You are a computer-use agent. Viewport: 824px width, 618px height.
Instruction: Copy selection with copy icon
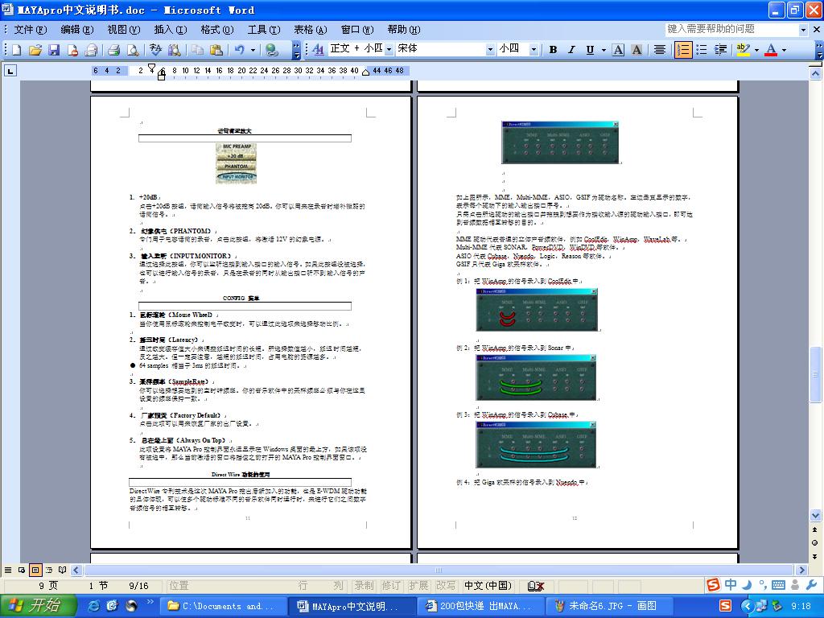tap(198, 50)
